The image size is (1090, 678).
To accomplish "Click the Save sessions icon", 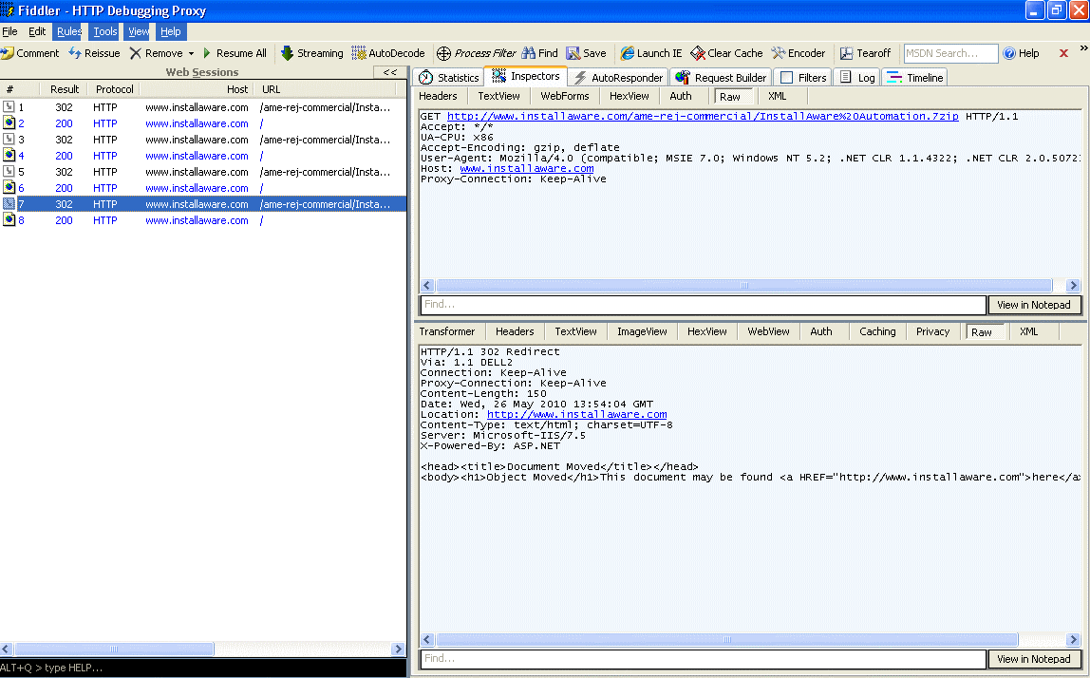I will [573, 53].
